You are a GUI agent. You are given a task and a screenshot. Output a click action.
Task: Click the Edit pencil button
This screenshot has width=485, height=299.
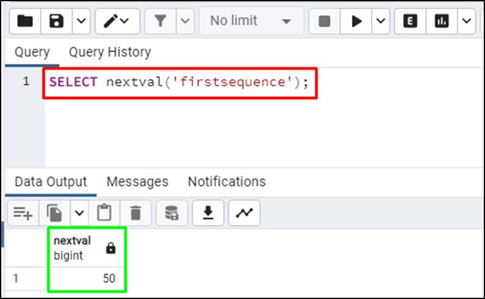point(116,21)
